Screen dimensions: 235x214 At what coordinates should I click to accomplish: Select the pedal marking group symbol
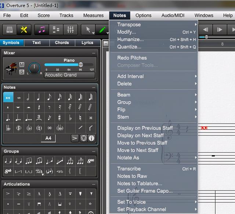tap(39, 171)
